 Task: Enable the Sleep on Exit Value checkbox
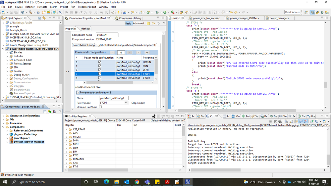101,107
